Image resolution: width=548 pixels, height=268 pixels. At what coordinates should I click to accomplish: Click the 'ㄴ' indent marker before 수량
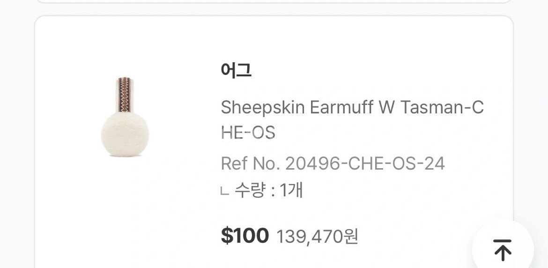click(224, 191)
